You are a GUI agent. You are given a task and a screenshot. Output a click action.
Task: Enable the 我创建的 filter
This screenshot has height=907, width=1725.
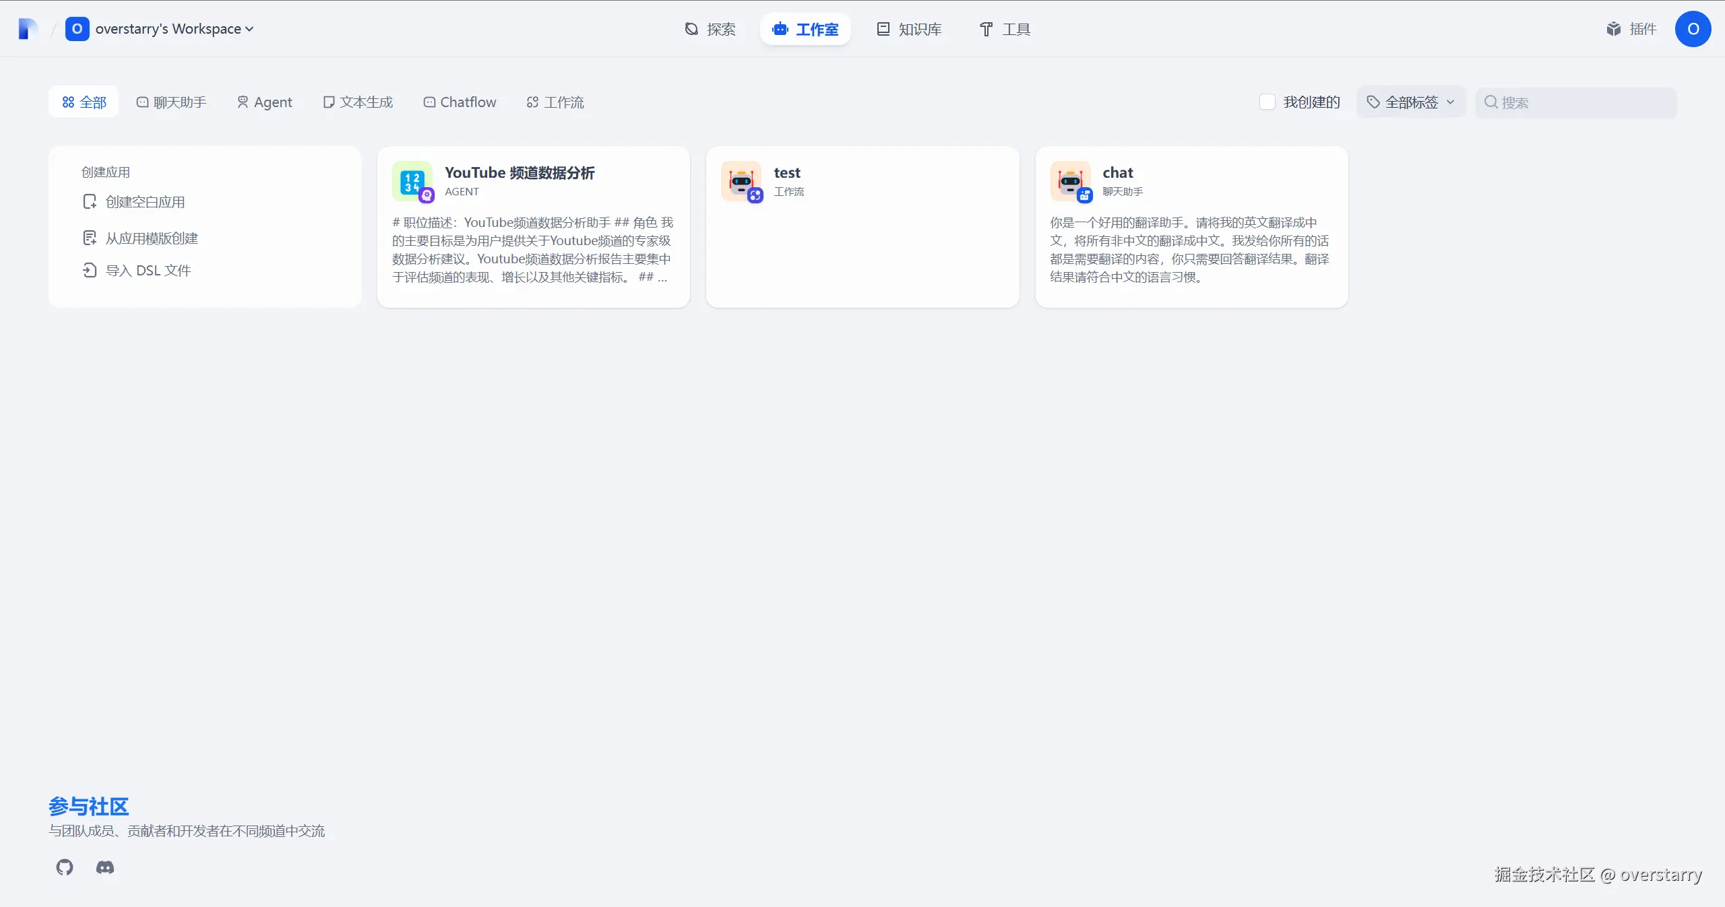point(1267,102)
